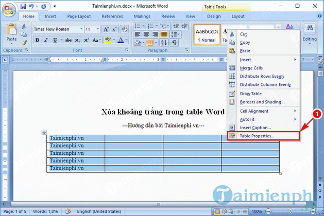Toggle Italic formatting
Viewport: 324px width, 216px height.
tap(46, 40)
